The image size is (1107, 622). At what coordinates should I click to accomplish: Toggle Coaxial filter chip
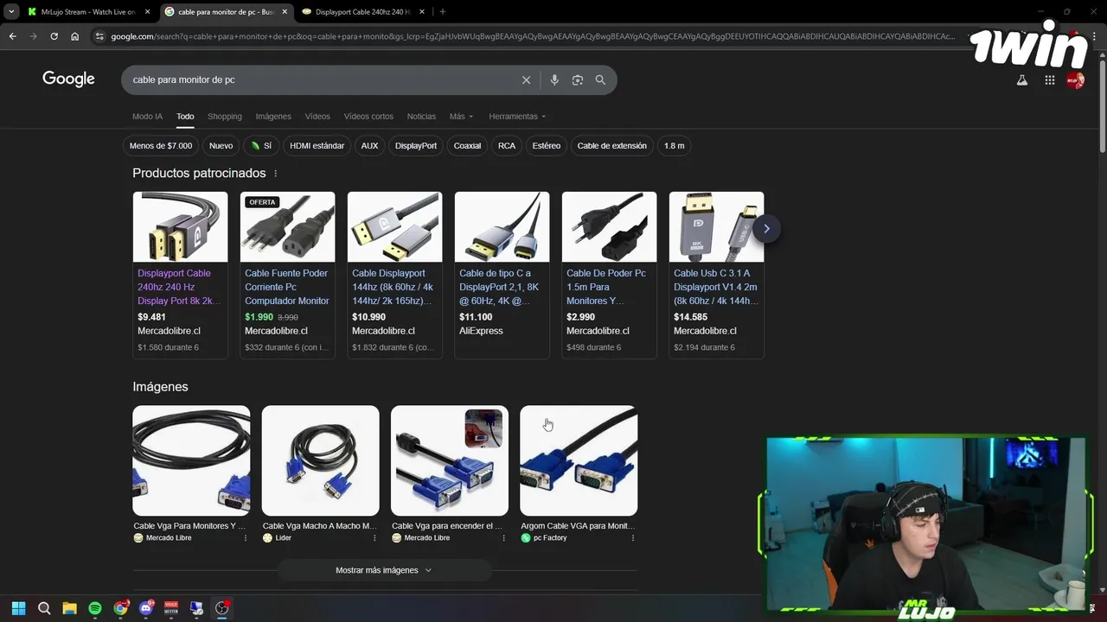pyautogui.click(x=467, y=146)
